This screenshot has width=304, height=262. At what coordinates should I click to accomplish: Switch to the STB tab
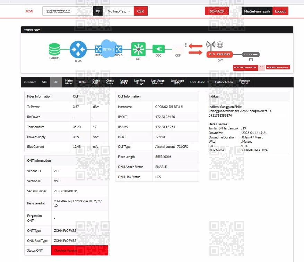[45, 82]
